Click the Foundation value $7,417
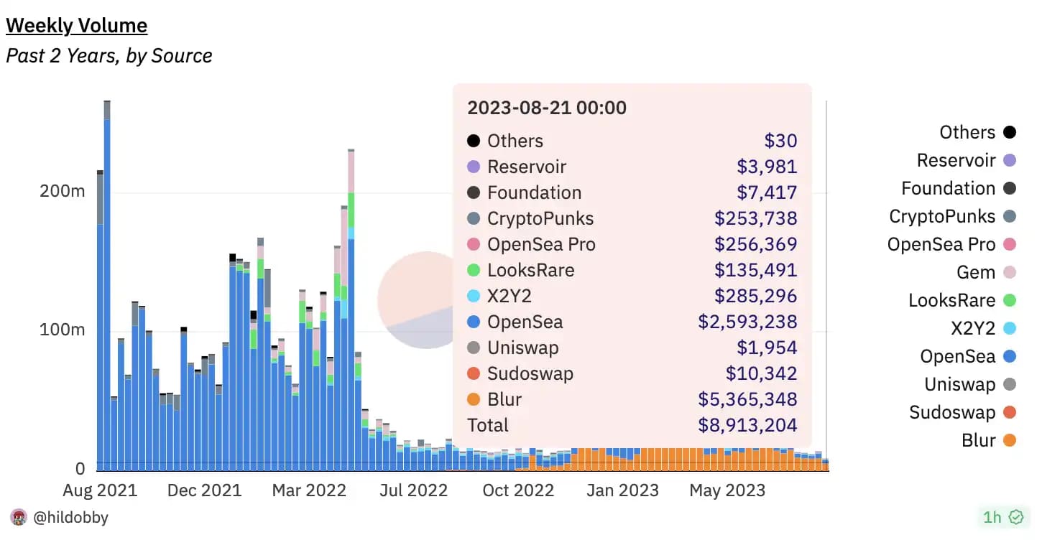 (x=767, y=192)
